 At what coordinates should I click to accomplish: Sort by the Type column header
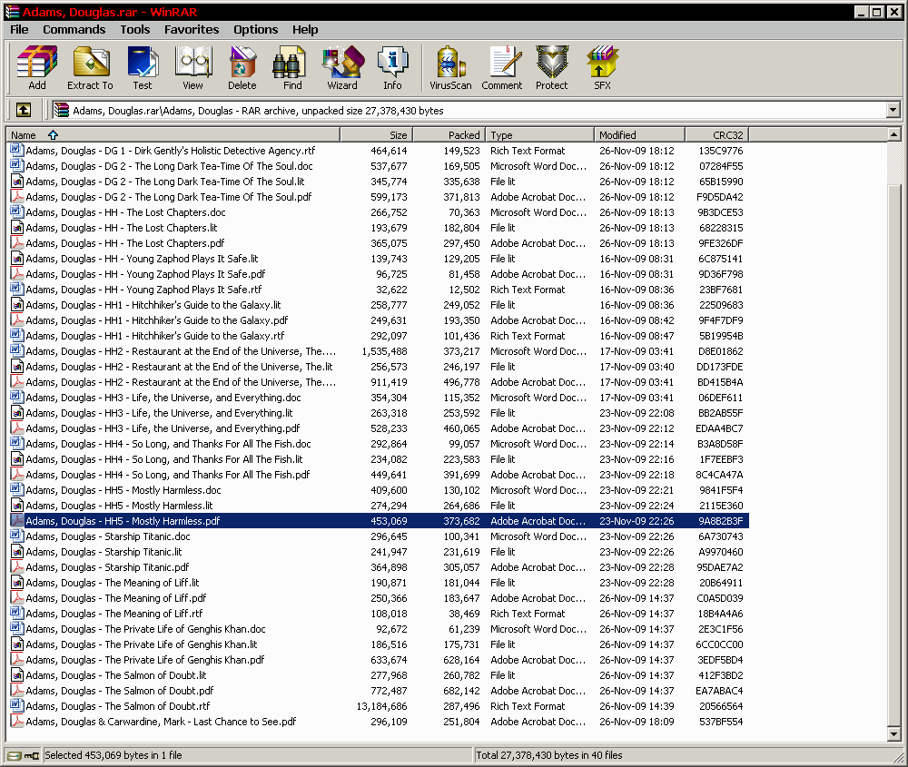539,135
